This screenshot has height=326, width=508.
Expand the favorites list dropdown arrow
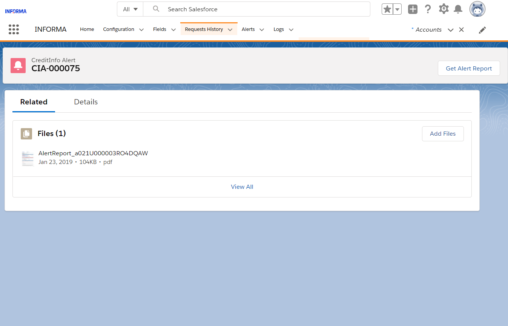pos(397,9)
